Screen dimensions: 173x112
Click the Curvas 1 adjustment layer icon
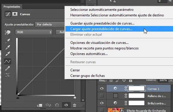115,88
